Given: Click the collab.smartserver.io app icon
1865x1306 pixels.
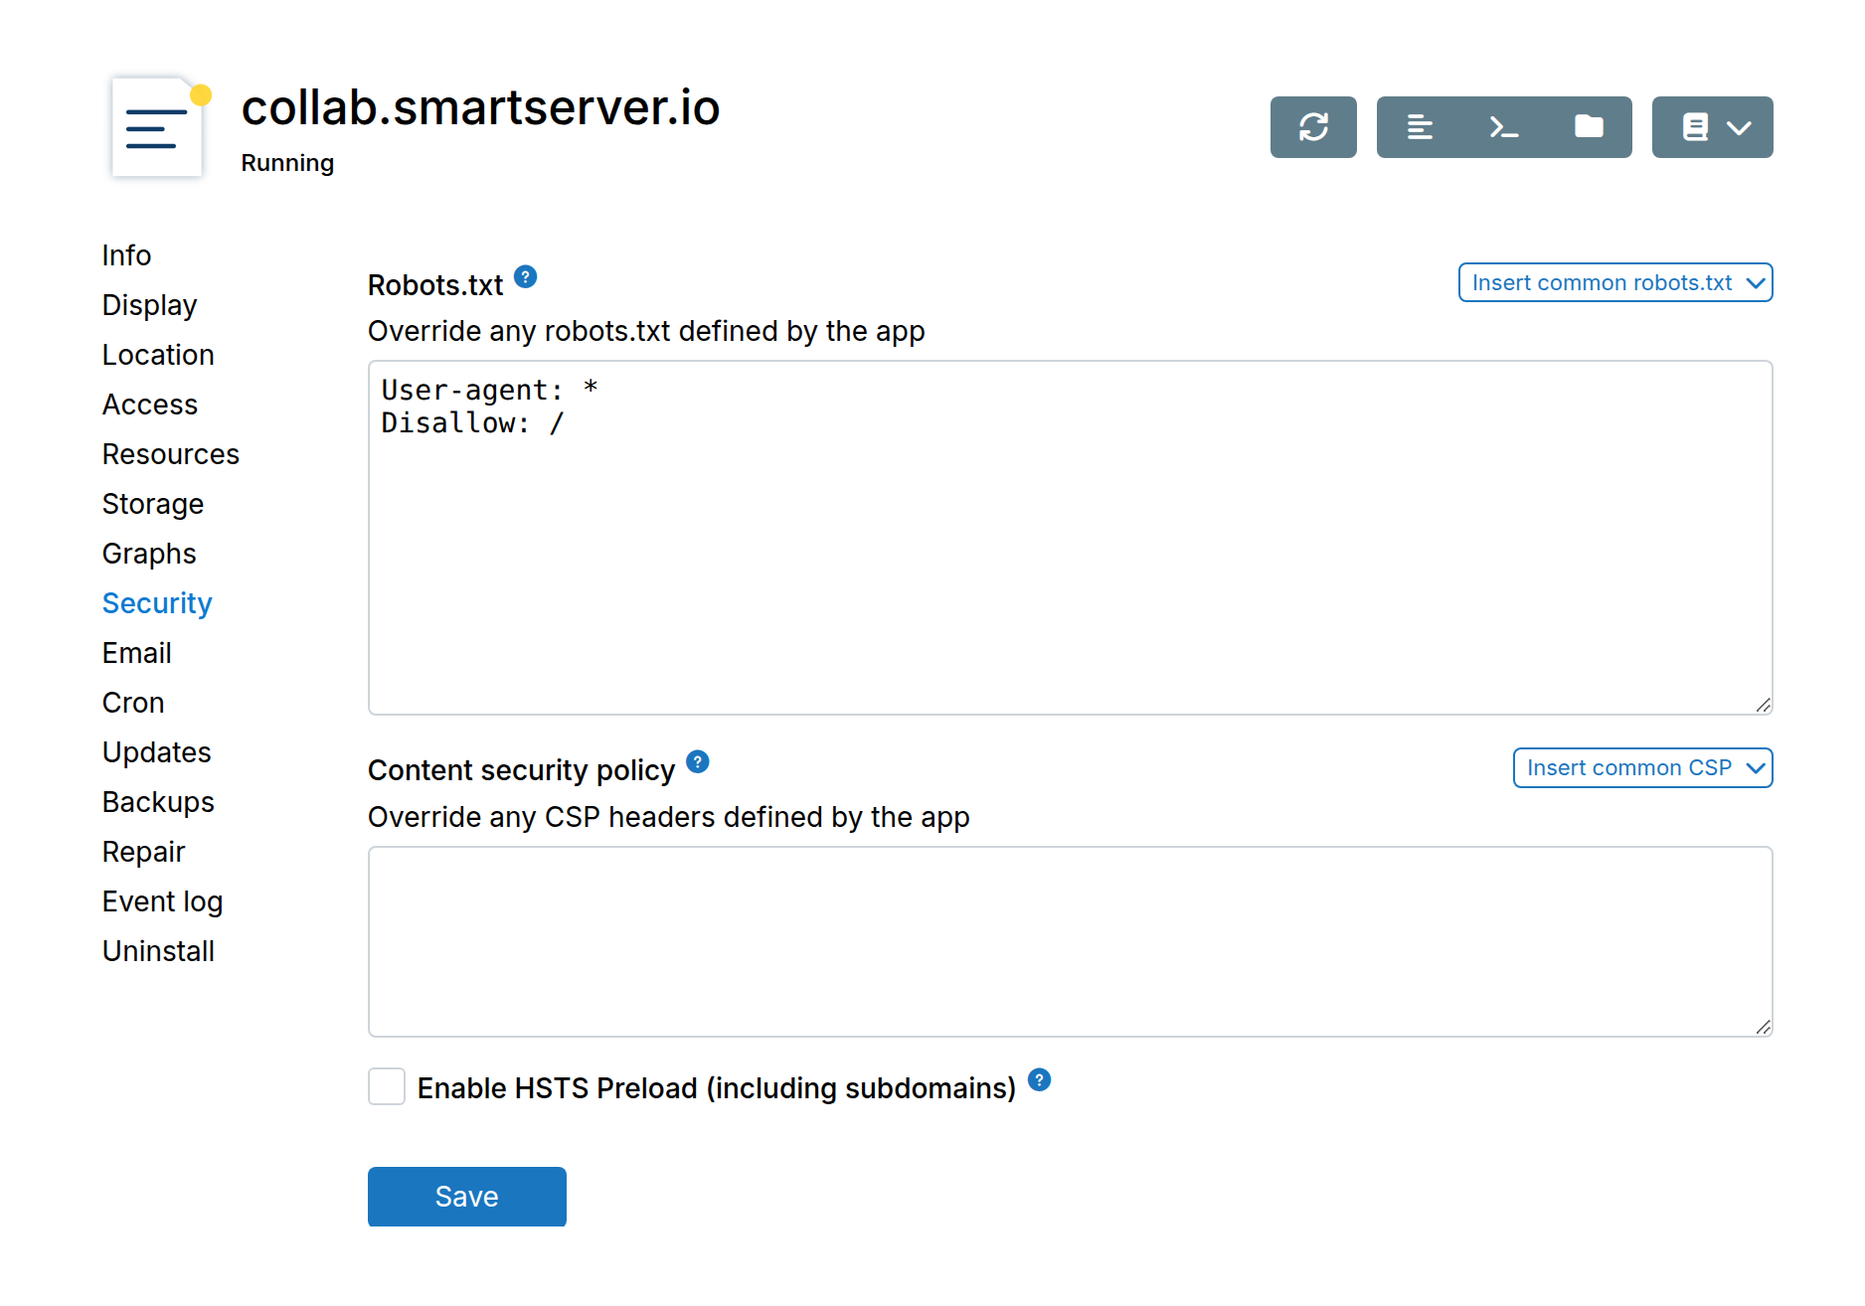Looking at the screenshot, I should tap(159, 127).
